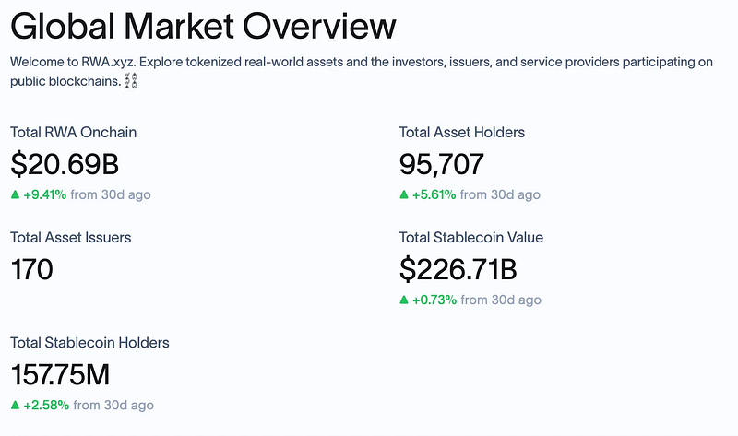Click the green up arrow beside +2.58%

pyautogui.click(x=16, y=405)
